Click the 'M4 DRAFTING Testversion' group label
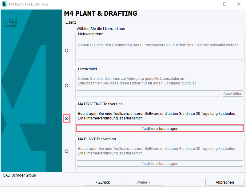The height and width of the screenshot is (187, 246). coord(100,104)
